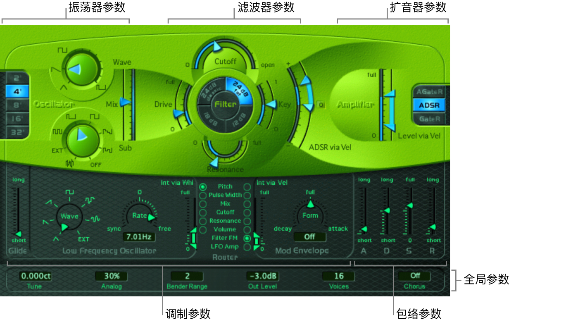Viewport: 566px width, 322px height.
Task: Choose the 32' octave button
Action: pos(18,132)
